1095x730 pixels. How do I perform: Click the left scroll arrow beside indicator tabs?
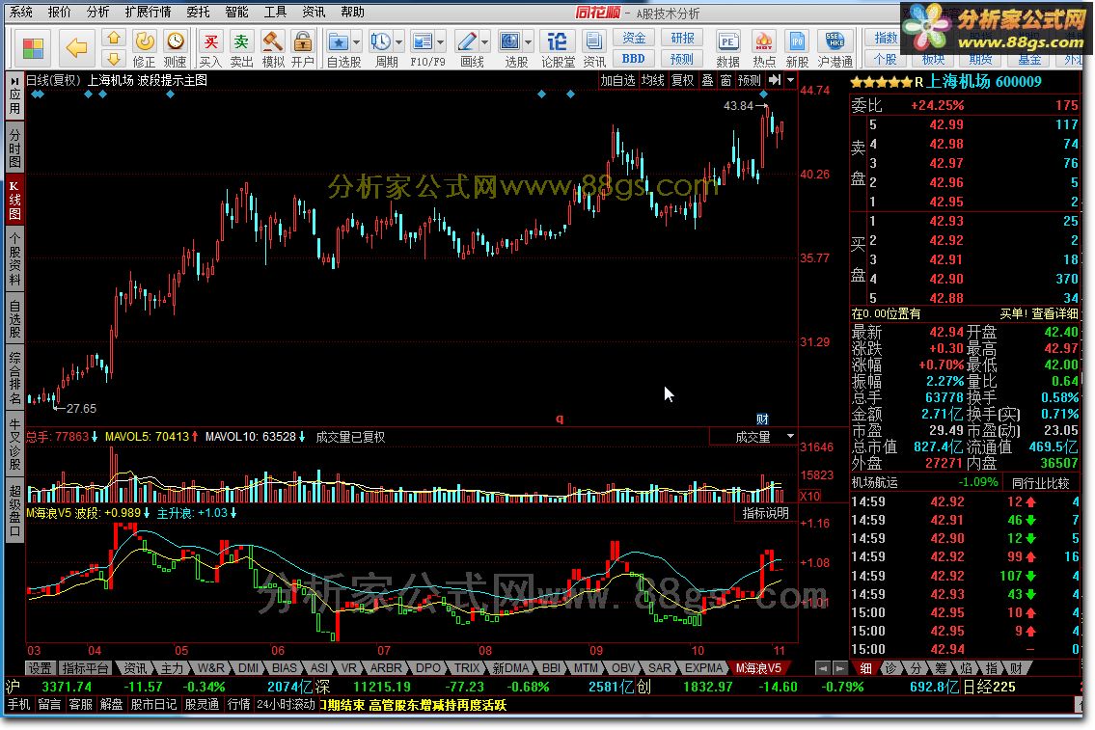823,668
